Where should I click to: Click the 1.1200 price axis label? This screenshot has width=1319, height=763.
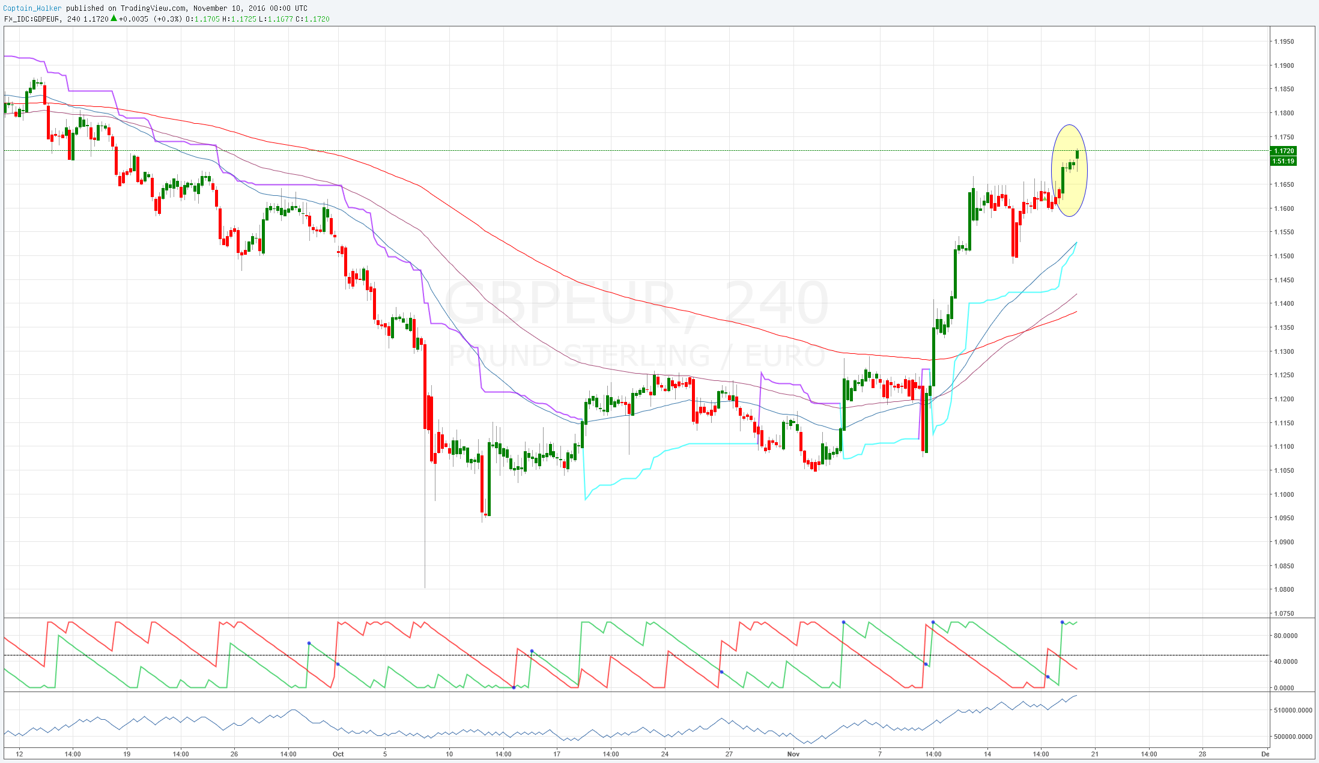pyautogui.click(x=1284, y=399)
